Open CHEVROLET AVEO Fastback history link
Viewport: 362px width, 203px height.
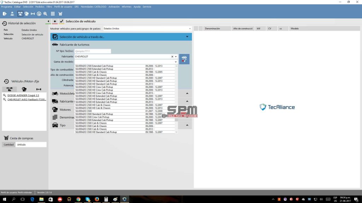27,100
